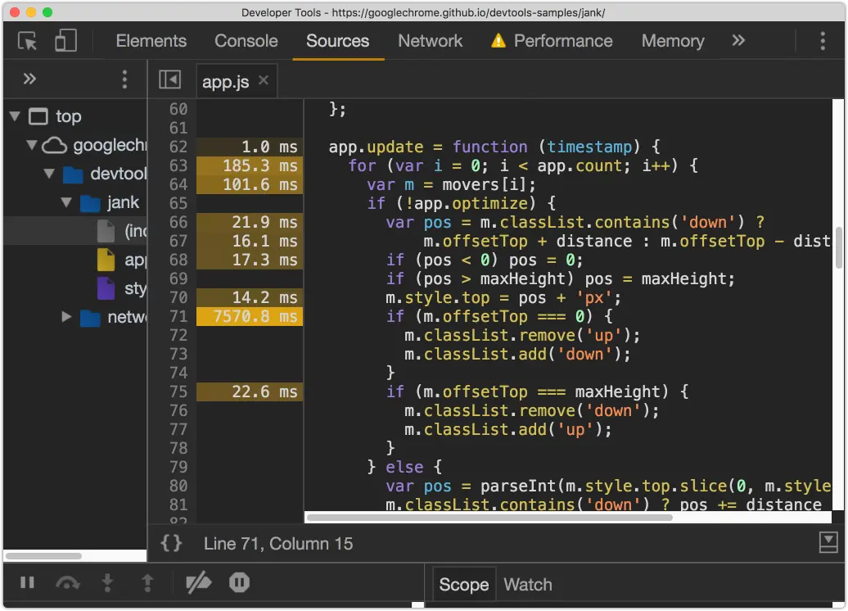848x611 pixels.
Task: Click the navigator pane horizontal scrollbar
Action: tap(44, 556)
